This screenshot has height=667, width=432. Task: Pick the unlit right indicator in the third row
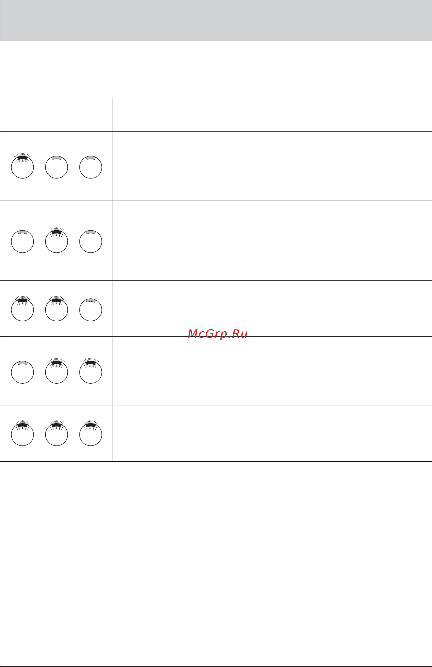pyautogui.click(x=91, y=310)
